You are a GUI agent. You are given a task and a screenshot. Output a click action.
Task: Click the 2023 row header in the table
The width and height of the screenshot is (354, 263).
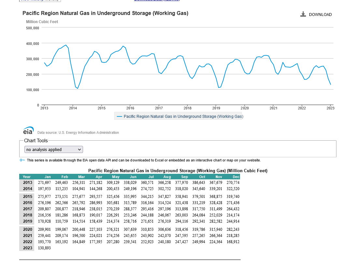tap(28, 248)
